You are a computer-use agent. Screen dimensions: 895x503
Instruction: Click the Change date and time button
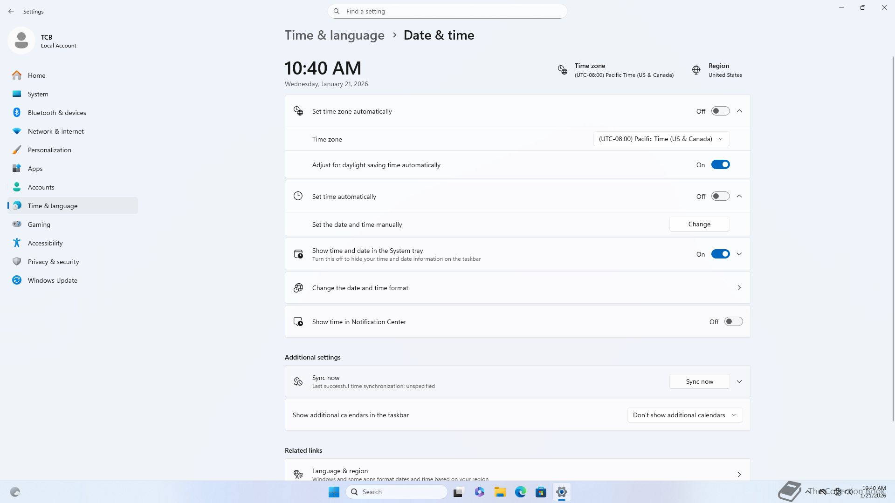point(699,224)
